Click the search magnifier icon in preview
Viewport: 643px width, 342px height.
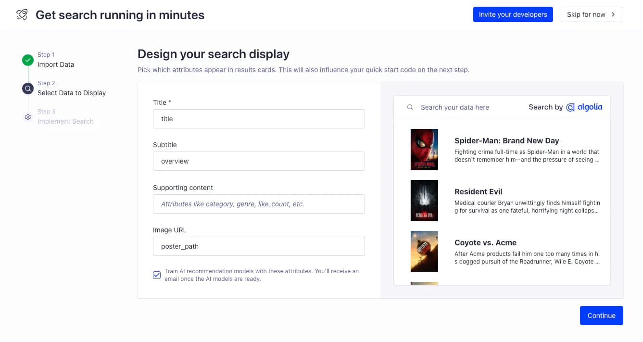pos(410,107)
